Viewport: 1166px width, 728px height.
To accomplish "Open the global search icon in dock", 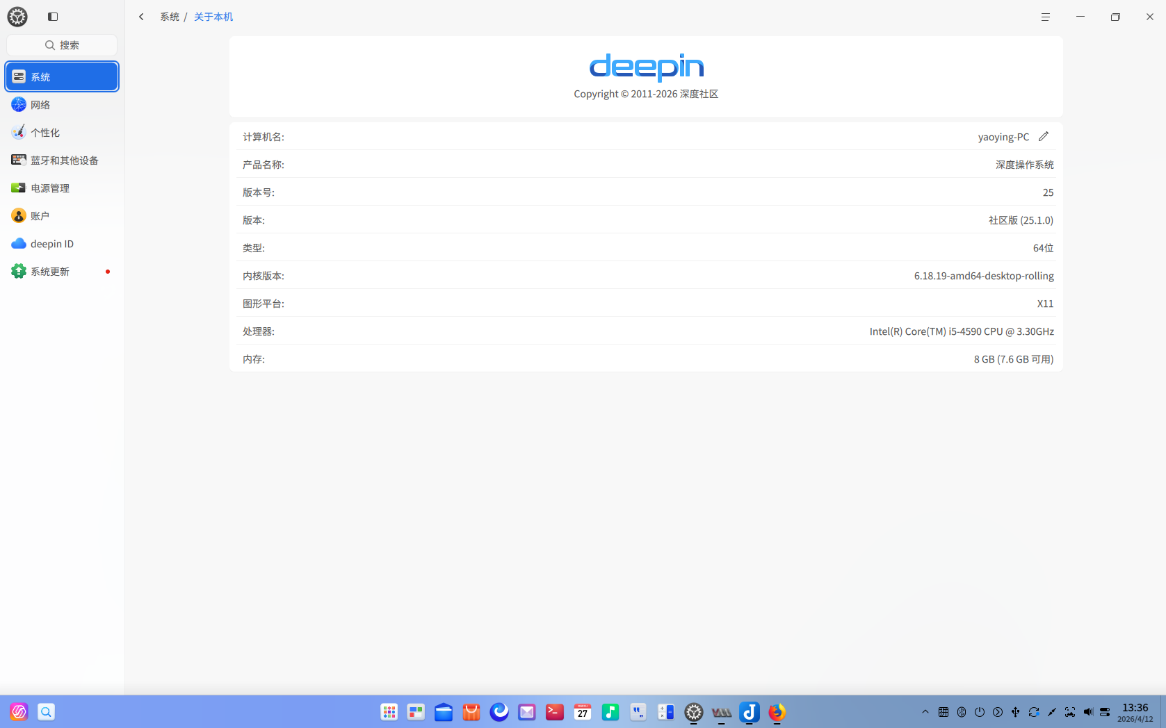I will point(46,712).
